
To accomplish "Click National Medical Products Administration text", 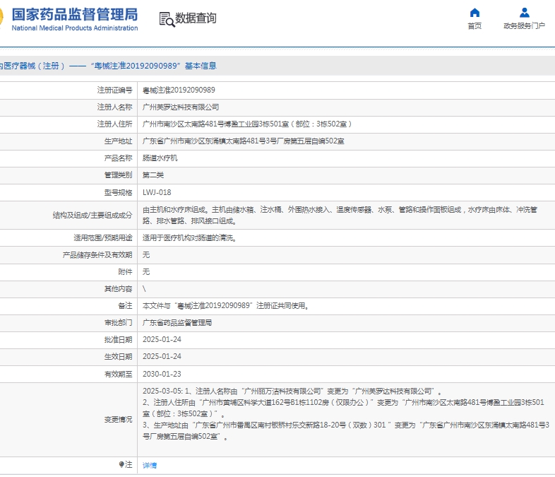I will (75, 28).
